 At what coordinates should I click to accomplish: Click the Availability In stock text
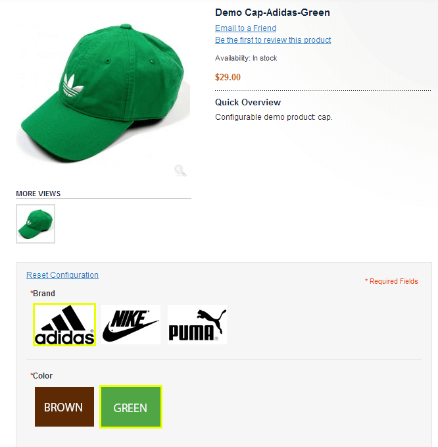point(246,58)
